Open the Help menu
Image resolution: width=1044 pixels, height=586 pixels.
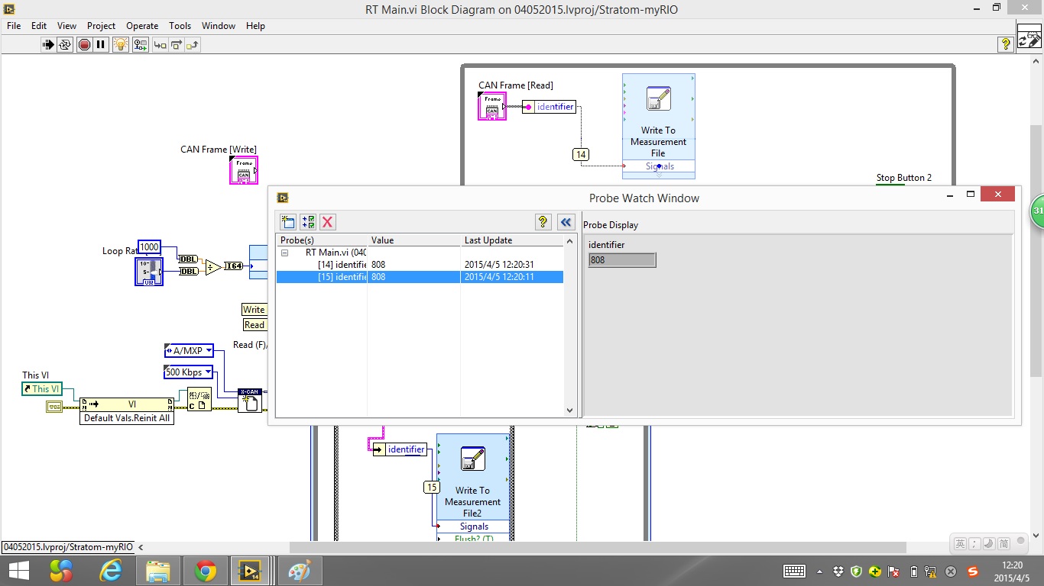point(255,26)
